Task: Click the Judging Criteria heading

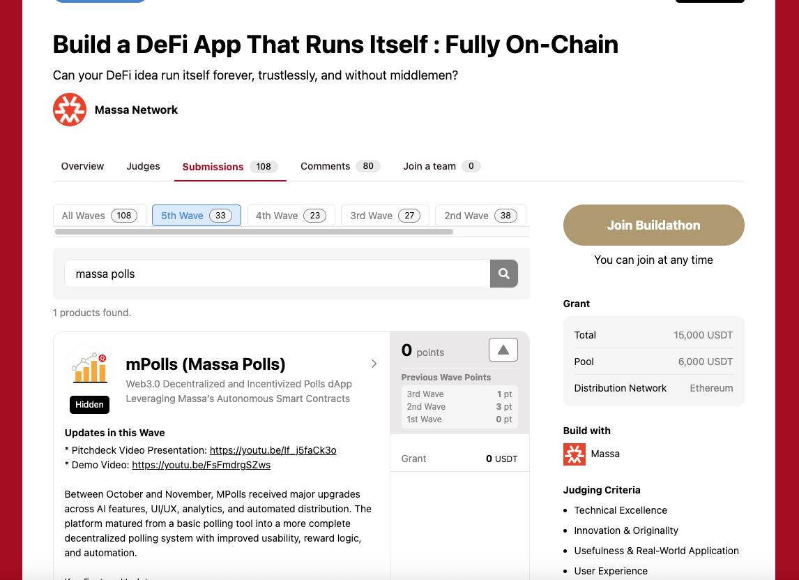Action: click(602, 490)
